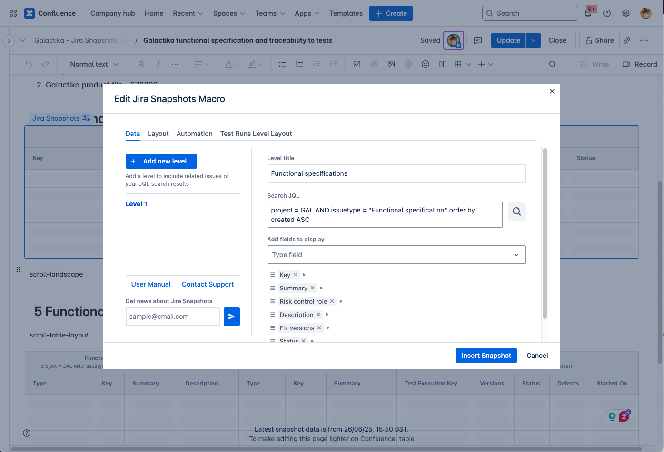Screen dimensions: 664x452
Task: Subscribe to news with the blue send arrow
Action: coord(232,316)
